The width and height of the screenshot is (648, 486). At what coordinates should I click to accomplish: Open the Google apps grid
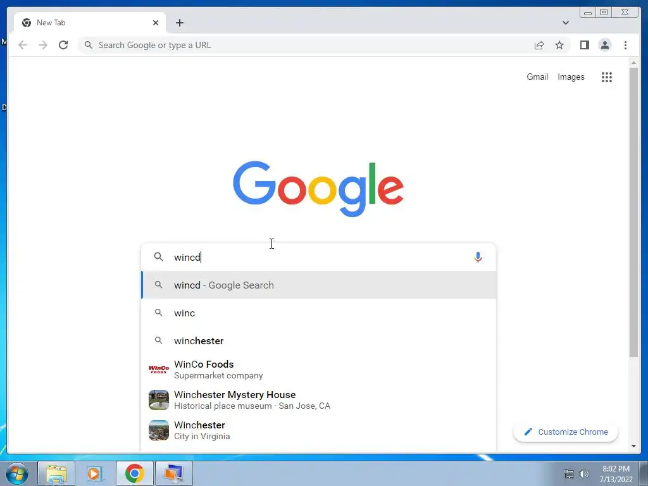[606, 77]
